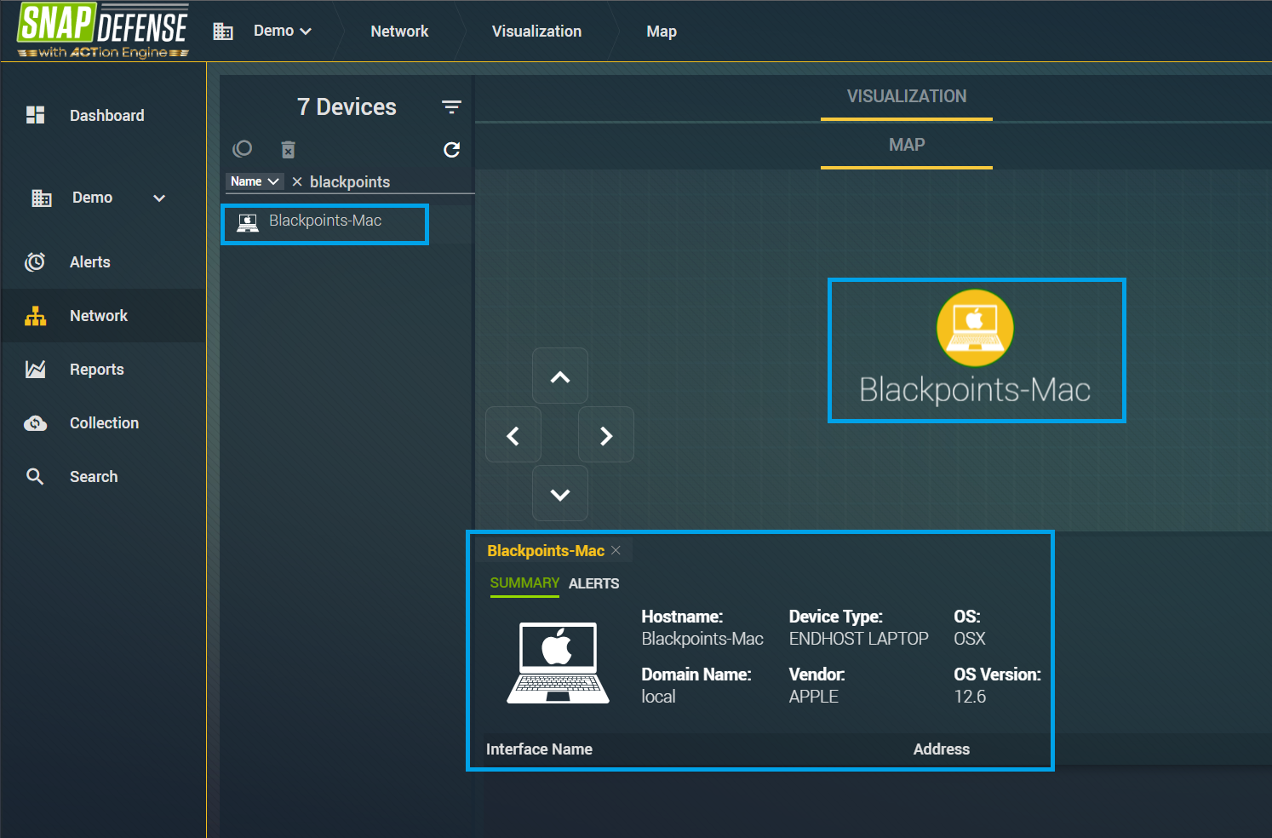
Task: Close the Blackpoints-Mac details tab
Action: click(616, 551)
